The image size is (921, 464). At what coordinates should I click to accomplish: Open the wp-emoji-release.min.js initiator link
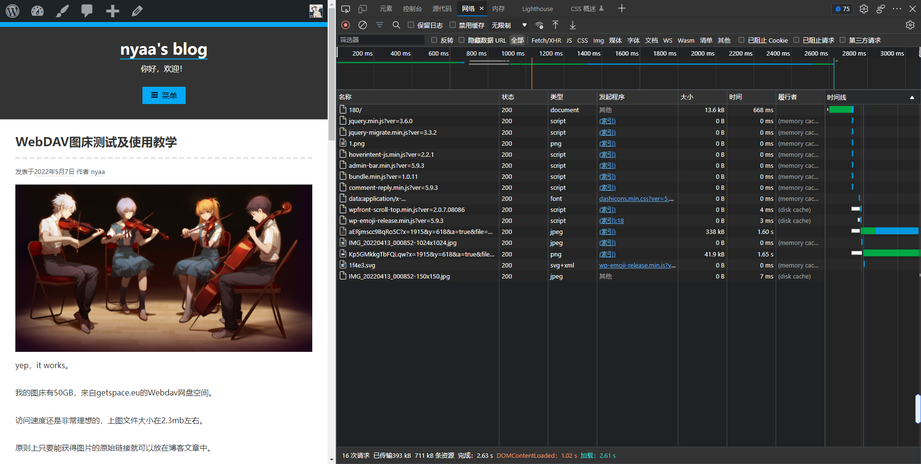(x=638, y=265)
